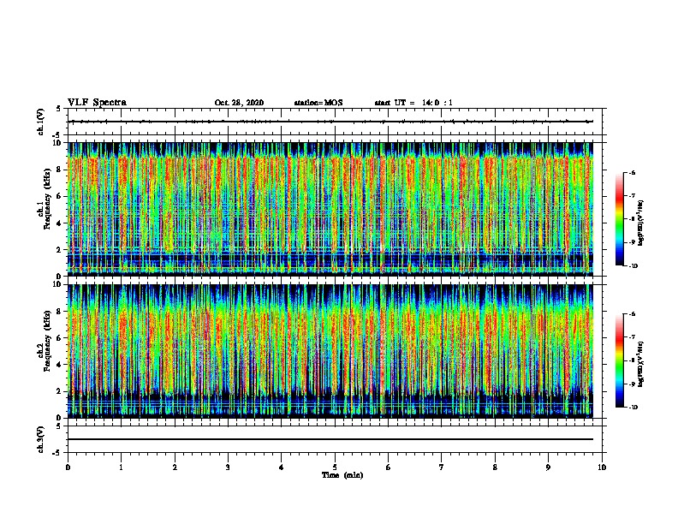
Task: Click time tick label "5" on the bottom axis
Action: click(x=335, y=467)
